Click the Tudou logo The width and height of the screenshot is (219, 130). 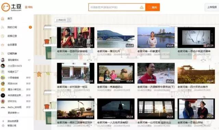pos(11,7)
